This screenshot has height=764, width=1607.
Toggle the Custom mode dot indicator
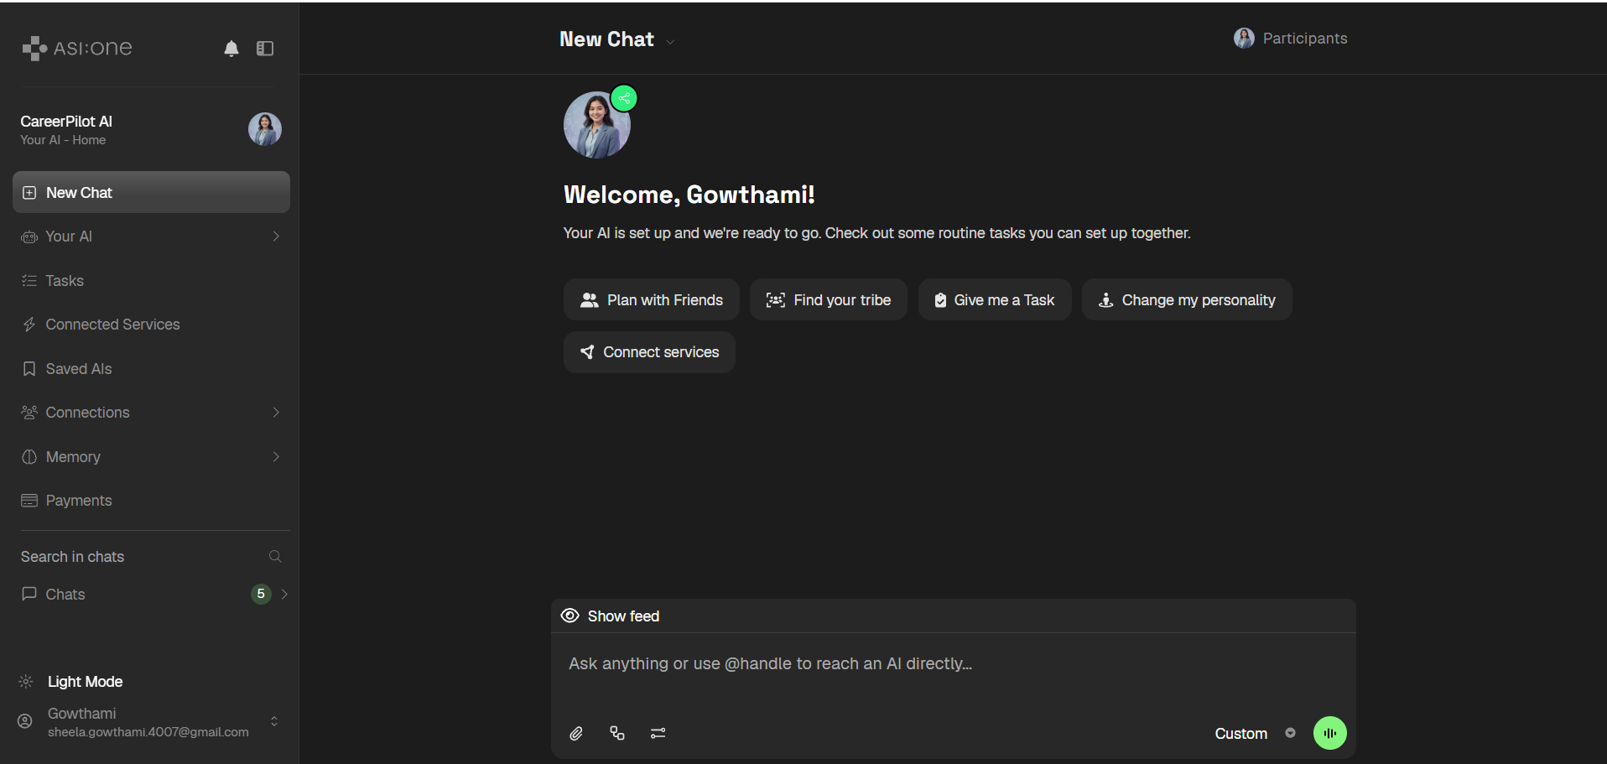(x=1290, y=733)
